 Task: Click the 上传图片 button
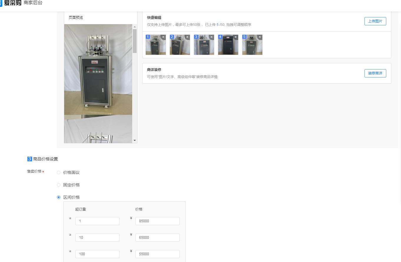point(375,21)
